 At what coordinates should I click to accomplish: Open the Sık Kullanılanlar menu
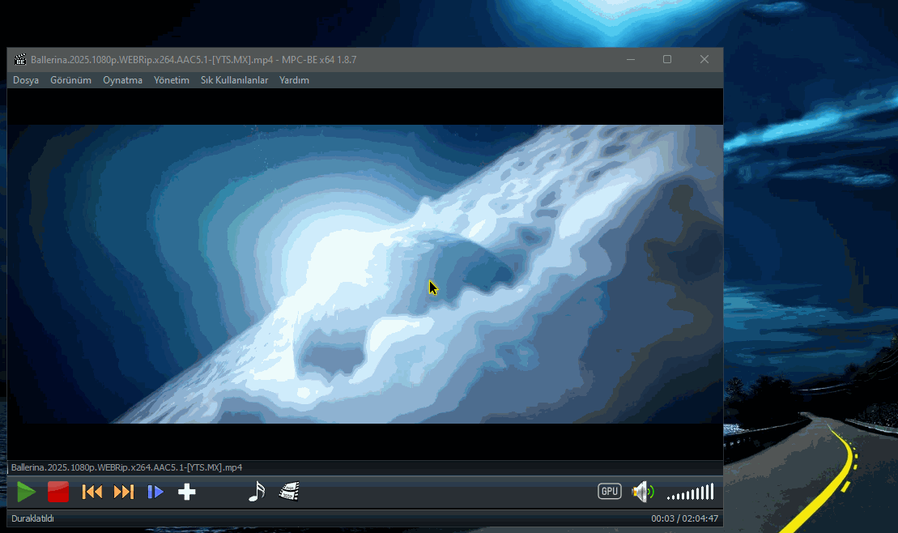tap(234, 80)
